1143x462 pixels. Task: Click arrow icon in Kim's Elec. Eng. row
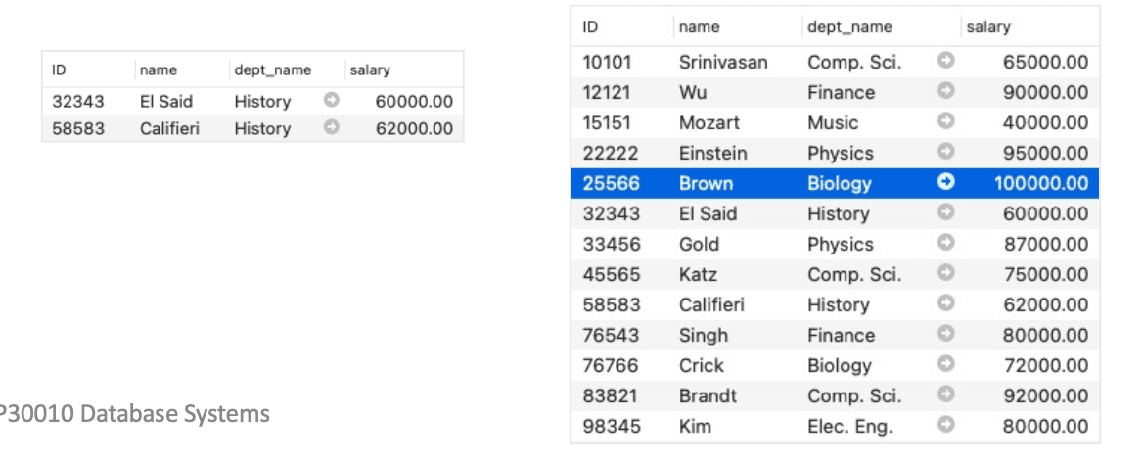pos(945,427)
